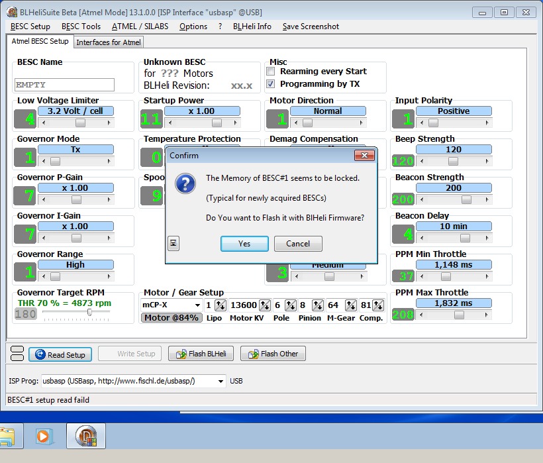Click the Flash BLHeli button
The width and height of the screenshot is (543, 463).
pos(201,354)
